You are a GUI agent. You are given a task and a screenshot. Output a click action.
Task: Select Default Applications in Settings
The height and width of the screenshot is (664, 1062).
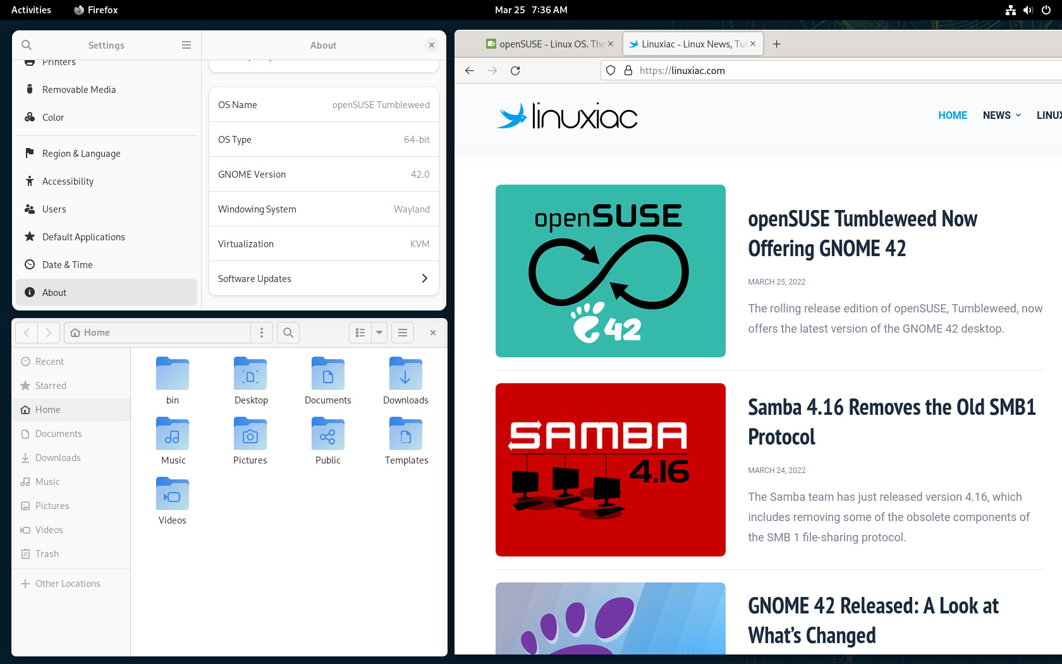tap(106, 237)
